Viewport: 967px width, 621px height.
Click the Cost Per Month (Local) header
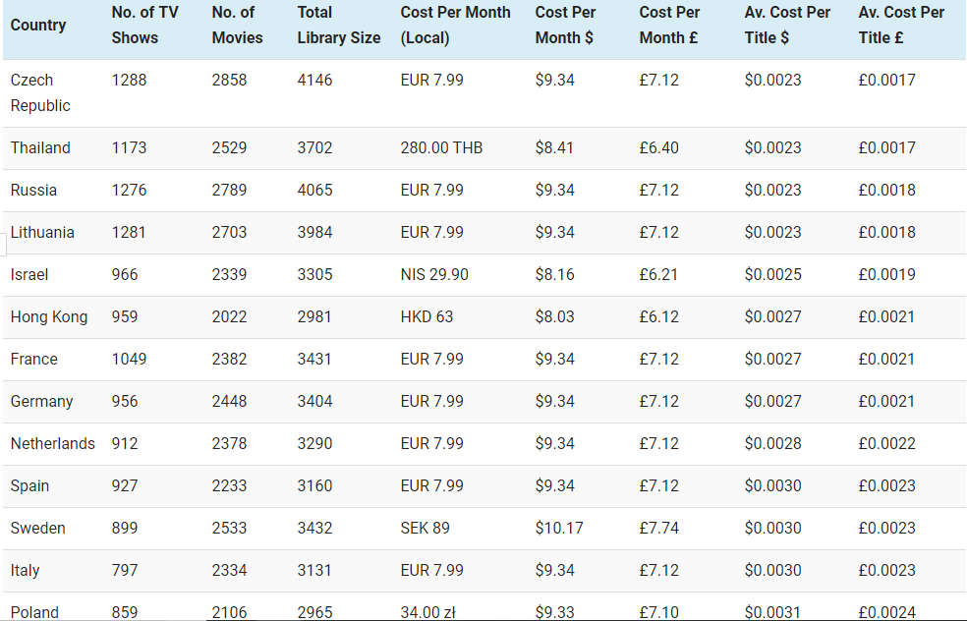click(455, 26)
